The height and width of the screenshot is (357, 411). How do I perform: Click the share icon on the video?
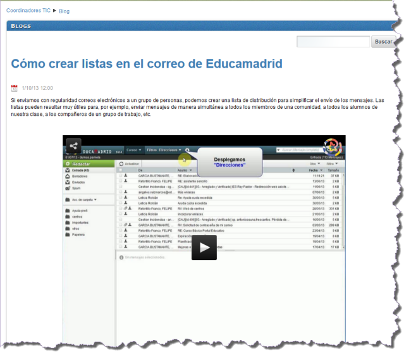click(x=74, y=146)
